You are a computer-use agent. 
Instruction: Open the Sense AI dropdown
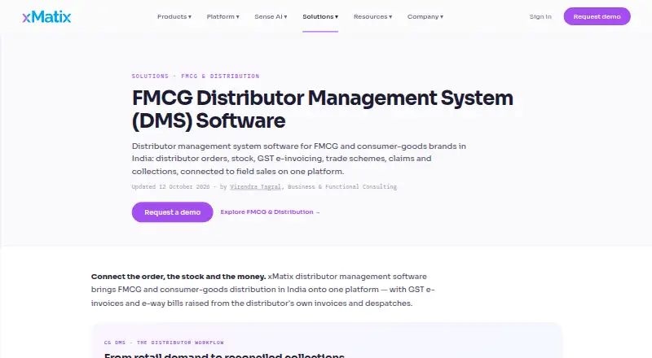[x=271, y=16]
